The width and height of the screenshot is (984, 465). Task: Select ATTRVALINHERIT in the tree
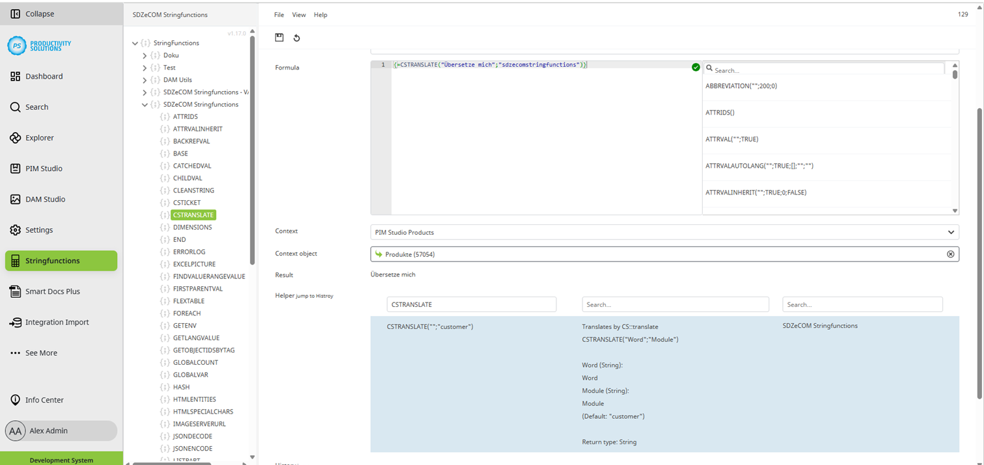(198, 129)
